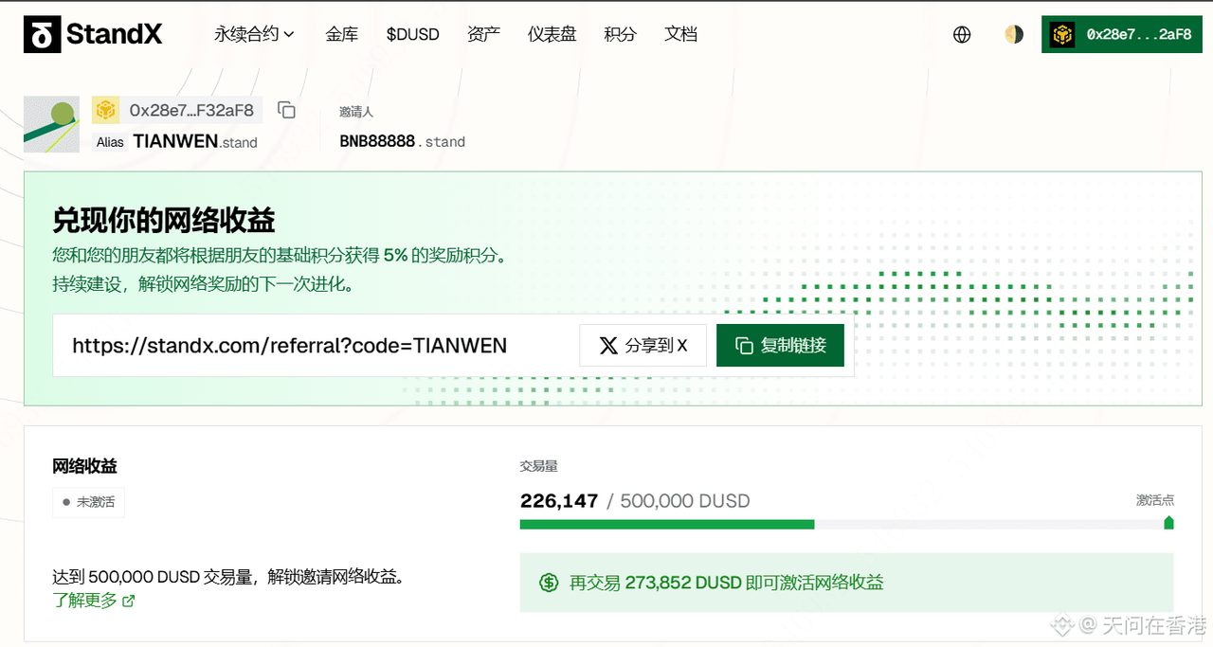
Task: Open the wallet button 0x28e7...2aF8
Action: (x=1121, y=35)
